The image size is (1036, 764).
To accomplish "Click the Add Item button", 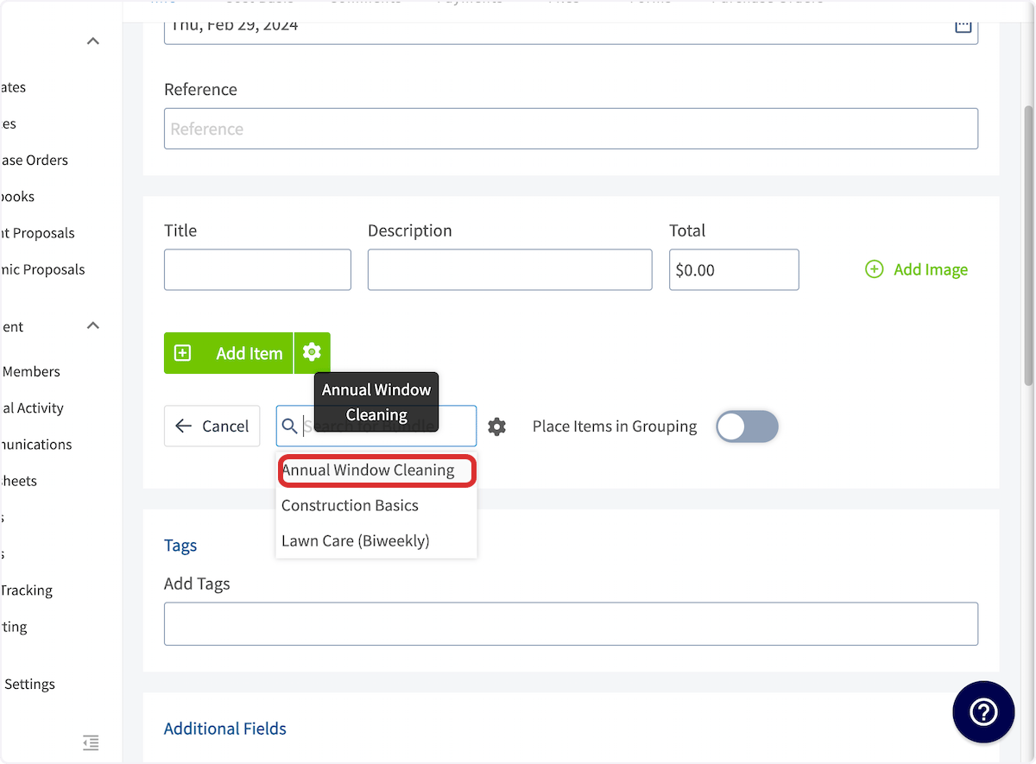I will tap(229, 353).
